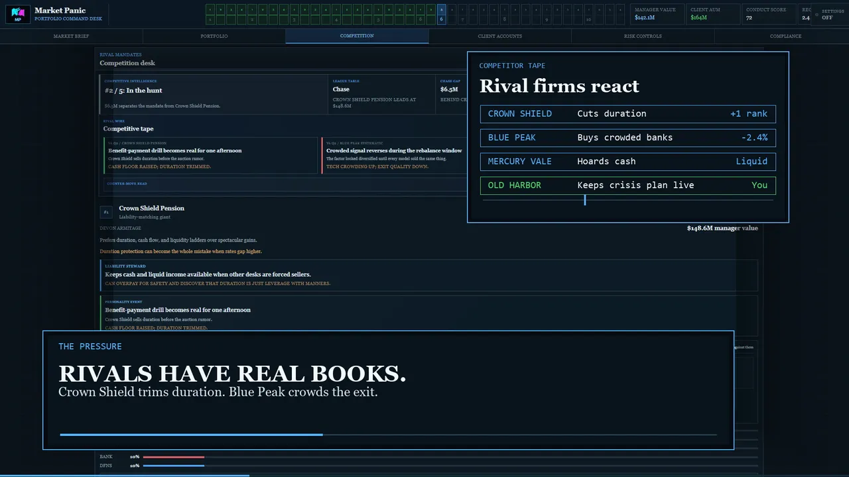Image resolution: width=849 pixels, height=477 pixels.
Task: Click the '-2.4%' value for Blue Peak
Action: click(754, 138)
